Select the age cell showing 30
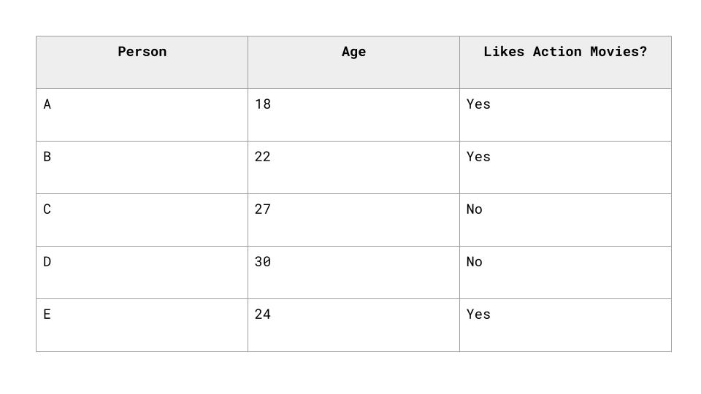 click(353, 272)
